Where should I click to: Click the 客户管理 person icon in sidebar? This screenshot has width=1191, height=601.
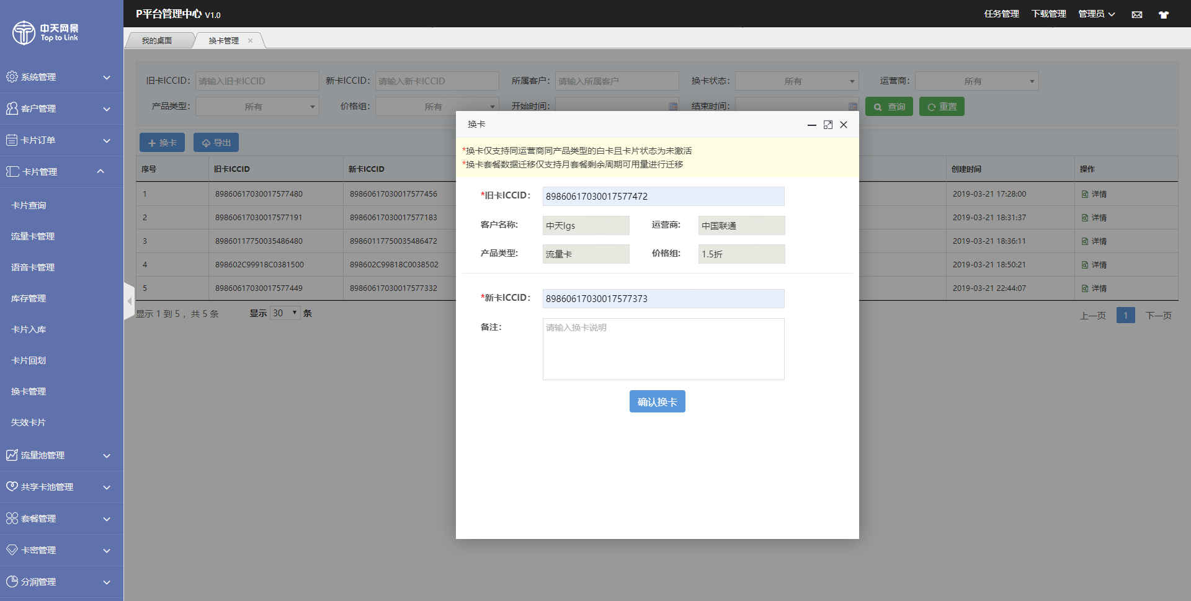pos(12,109)
